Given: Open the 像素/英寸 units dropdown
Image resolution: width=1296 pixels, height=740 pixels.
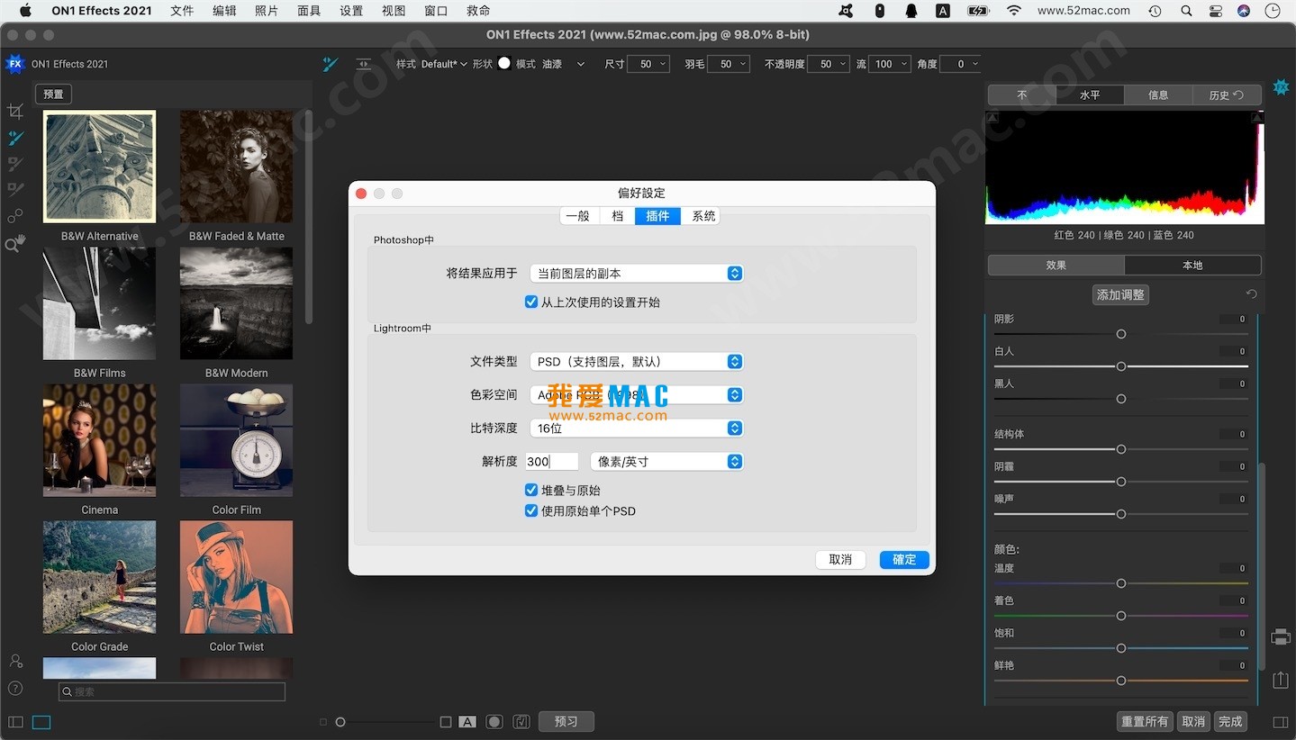Looking at the screenshot, I should (667, 461).
